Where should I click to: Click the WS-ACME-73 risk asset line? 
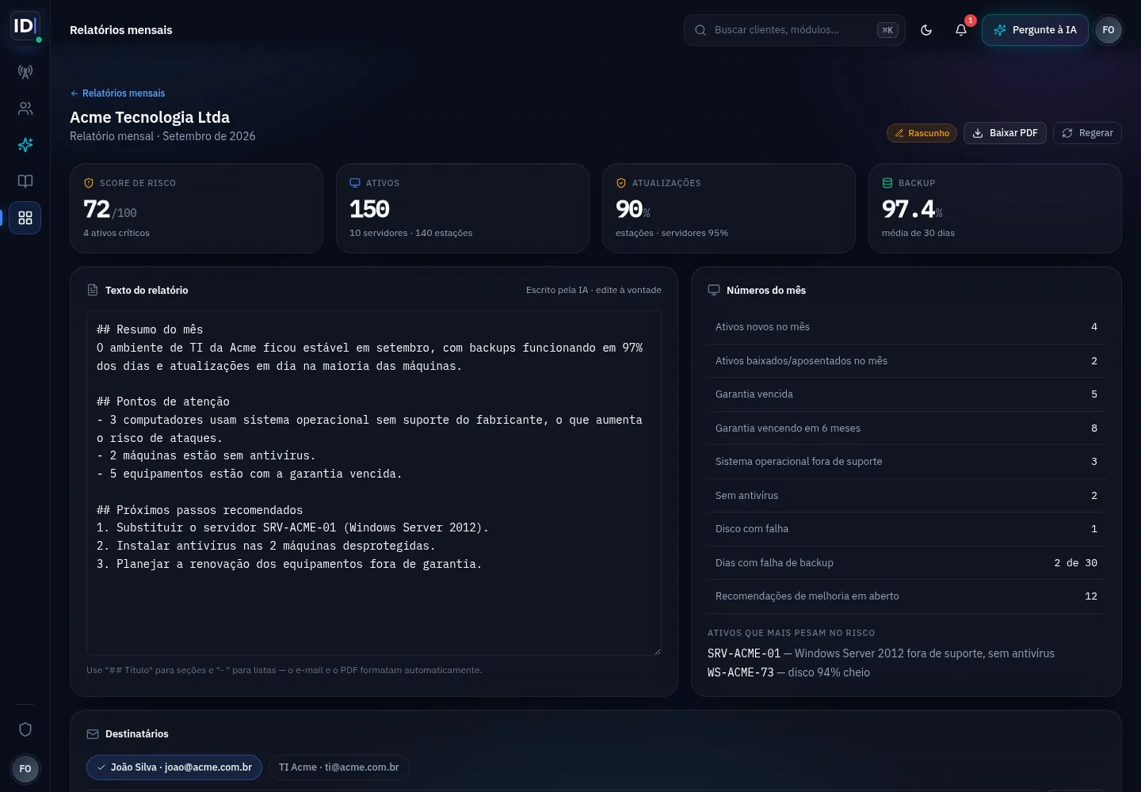pyautogui.click(x=788, y=672)
